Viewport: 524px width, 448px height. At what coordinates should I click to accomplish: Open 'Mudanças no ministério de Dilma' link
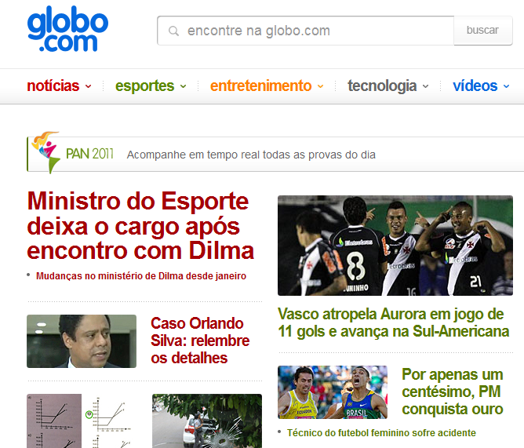pos(141,276)
